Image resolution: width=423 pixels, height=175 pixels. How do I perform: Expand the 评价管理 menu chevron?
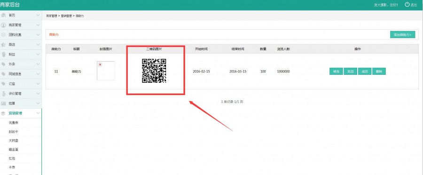click(x=38, y=94)
